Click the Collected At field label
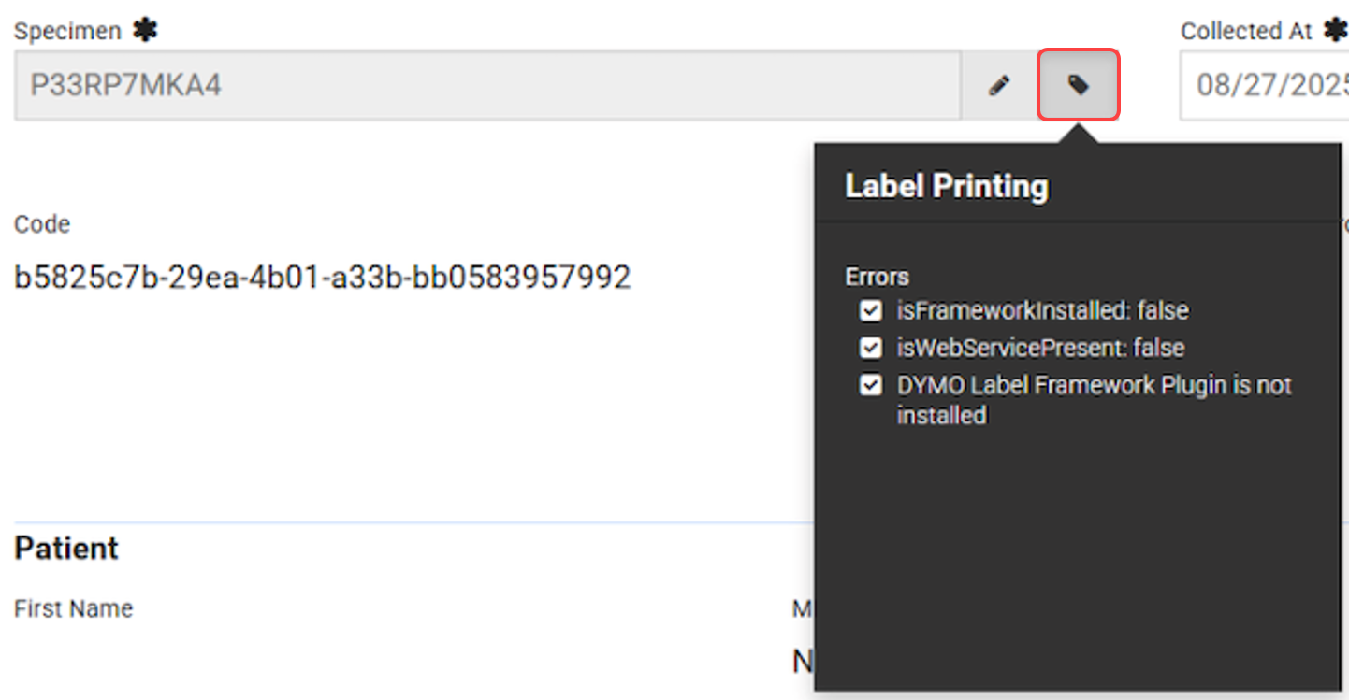The image size is (1349, 700). click(1246, 31)
